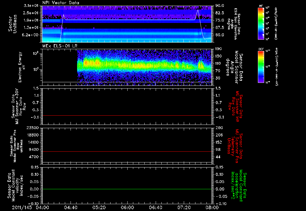Image resolution: width=306 pixels, height=211 pixels.
Task: Click the '08:00' time tick label
Action: [212, 207]
